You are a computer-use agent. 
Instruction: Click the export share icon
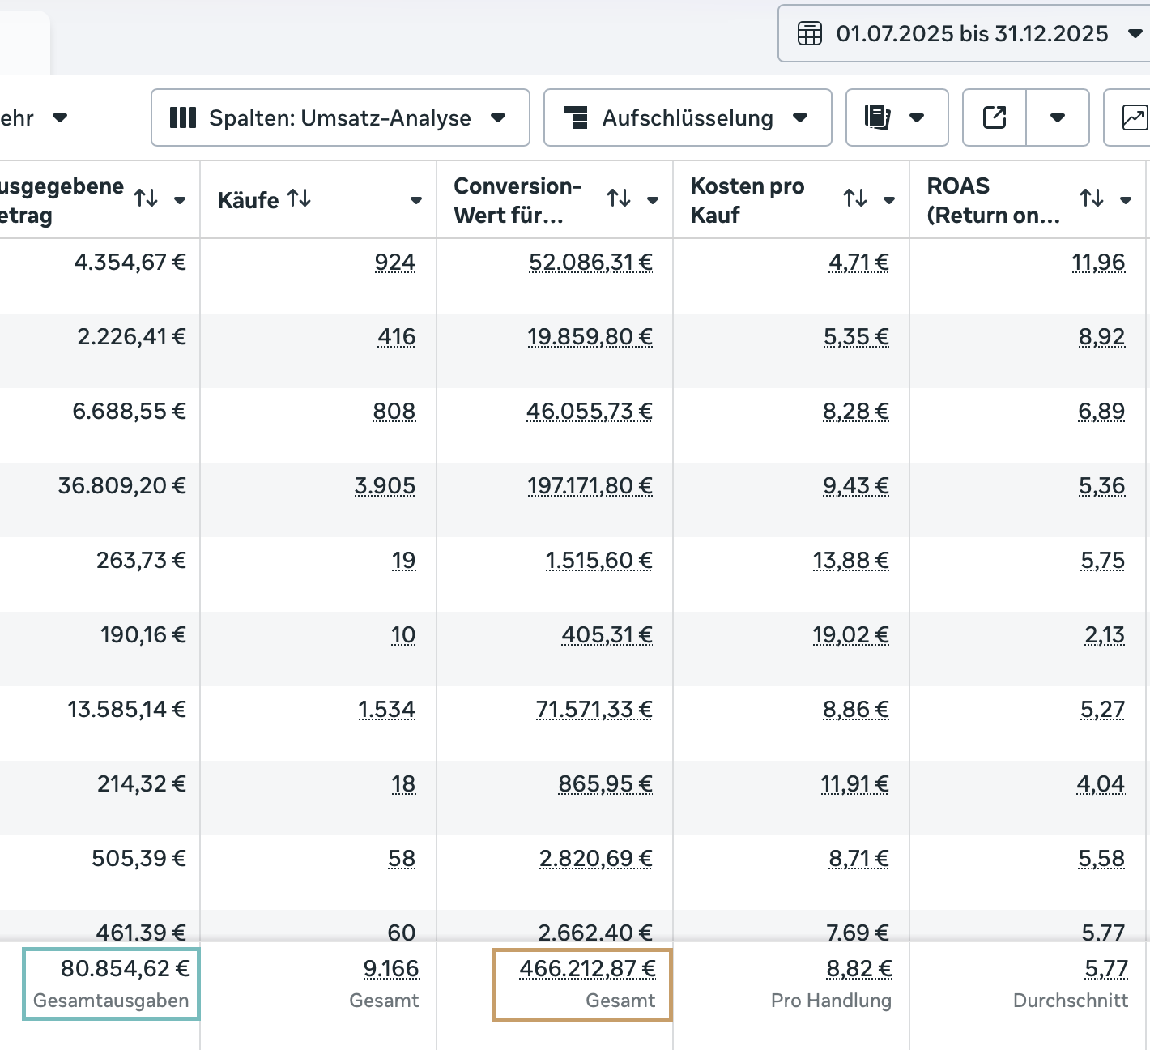pos(995,118)
